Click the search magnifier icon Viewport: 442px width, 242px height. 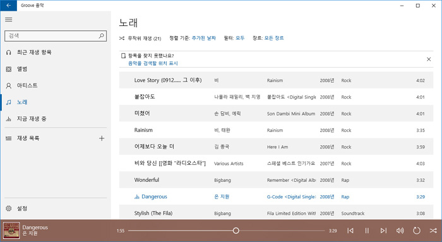coord(101,36)
